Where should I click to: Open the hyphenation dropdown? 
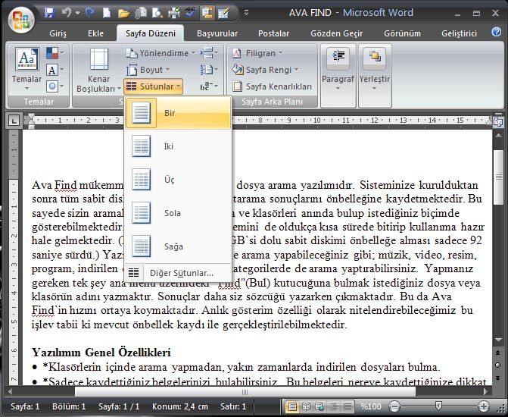[x=209, y=86]
